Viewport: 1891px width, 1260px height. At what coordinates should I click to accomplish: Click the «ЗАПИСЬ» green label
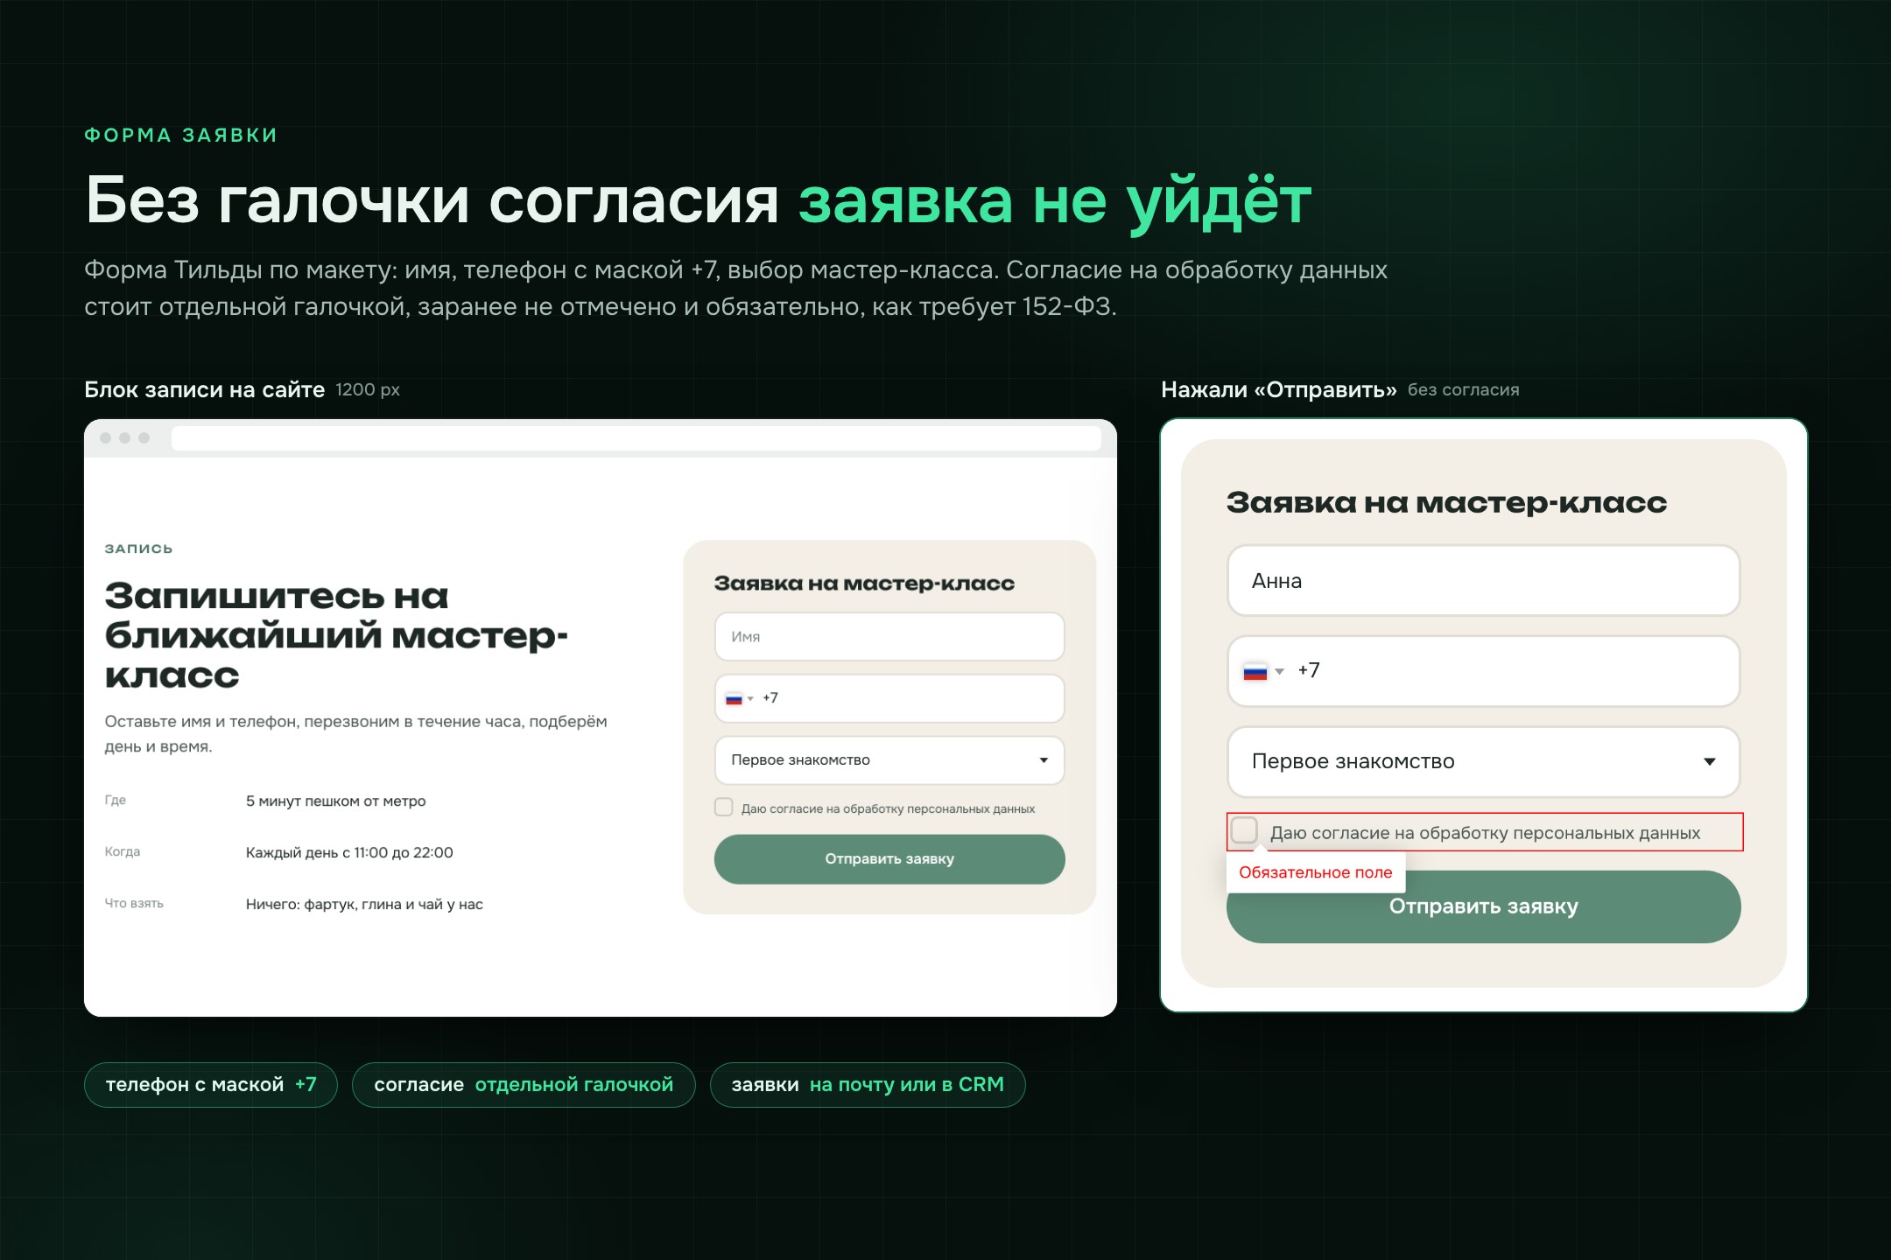138,549
